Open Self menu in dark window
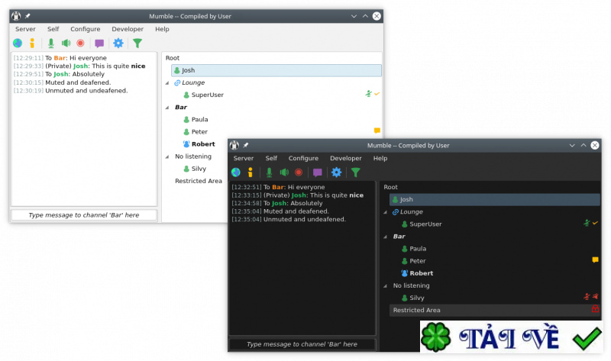The image size is (611, 361). pos(271,158)
